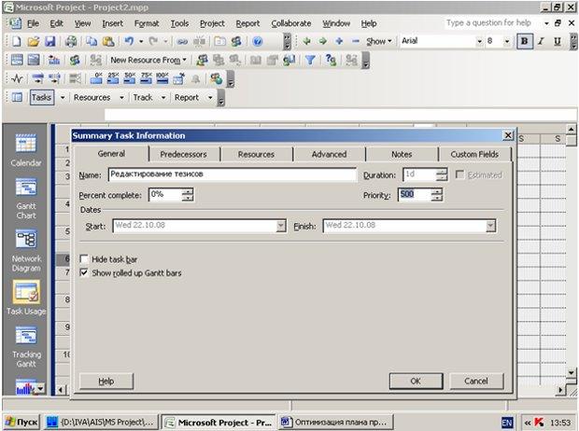Open the Project menu

point(212,23)
